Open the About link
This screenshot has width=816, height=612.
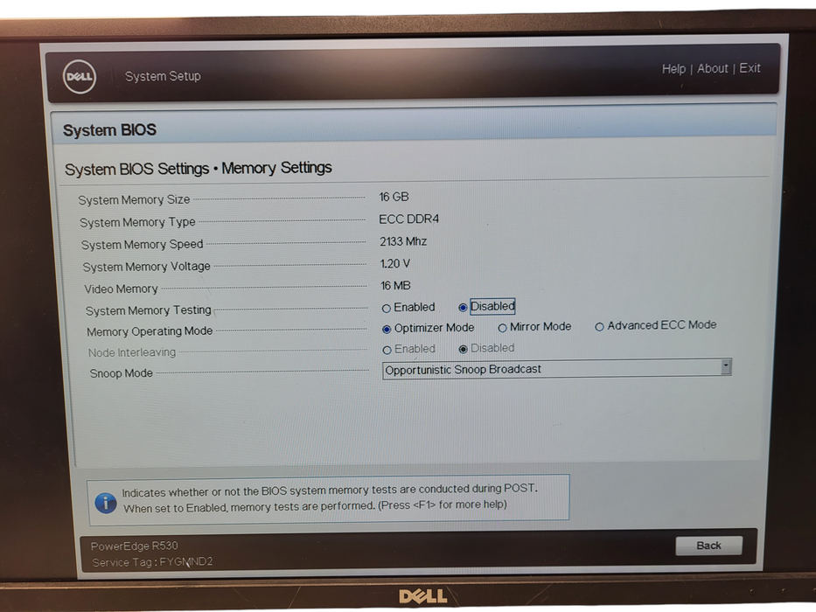713,69
